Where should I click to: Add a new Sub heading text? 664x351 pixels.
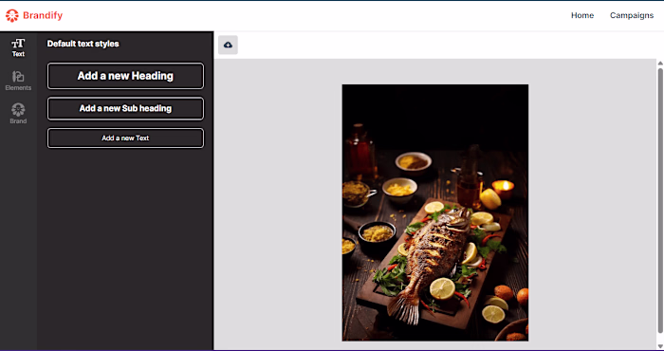pos(125,108)
